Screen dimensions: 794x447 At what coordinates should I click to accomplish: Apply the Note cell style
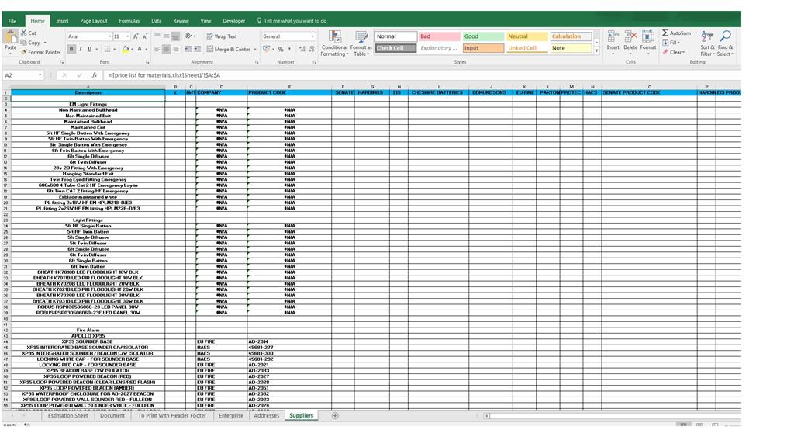pyautogui.click(x=571, y=48)
